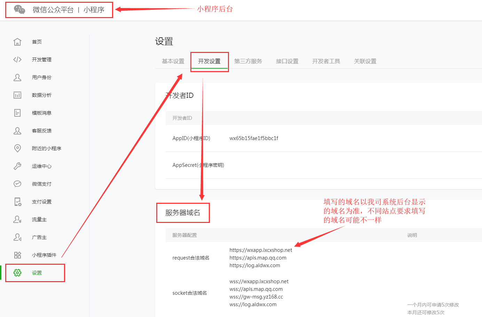Image resolution: width=482 pixels, height=317 pixels.
Task: Click the advertiser icon beside 广告主
Action: pyautogui.click(x=17, y=237)
